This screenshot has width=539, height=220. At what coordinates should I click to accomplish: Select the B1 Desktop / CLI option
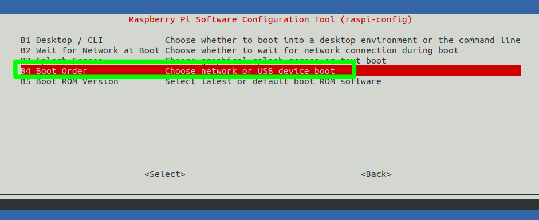coord(270,40)
